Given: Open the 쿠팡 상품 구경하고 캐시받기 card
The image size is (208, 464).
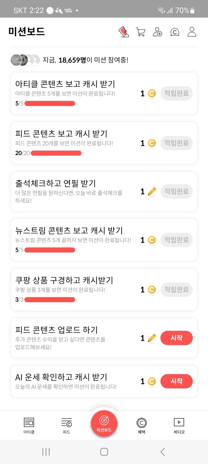Looking at the screenshot, I should pyautogui.click(x=75, y=289).
